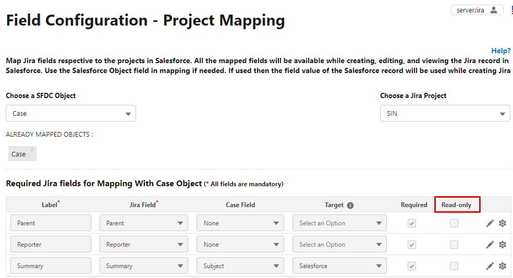
Task: Toggle Read-only checkbox for Summary row
Action: (x=454, y=266)
